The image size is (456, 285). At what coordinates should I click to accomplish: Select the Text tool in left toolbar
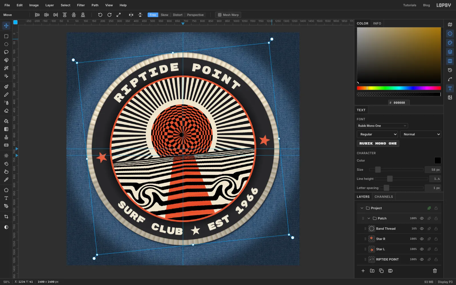tap(6, 198)
